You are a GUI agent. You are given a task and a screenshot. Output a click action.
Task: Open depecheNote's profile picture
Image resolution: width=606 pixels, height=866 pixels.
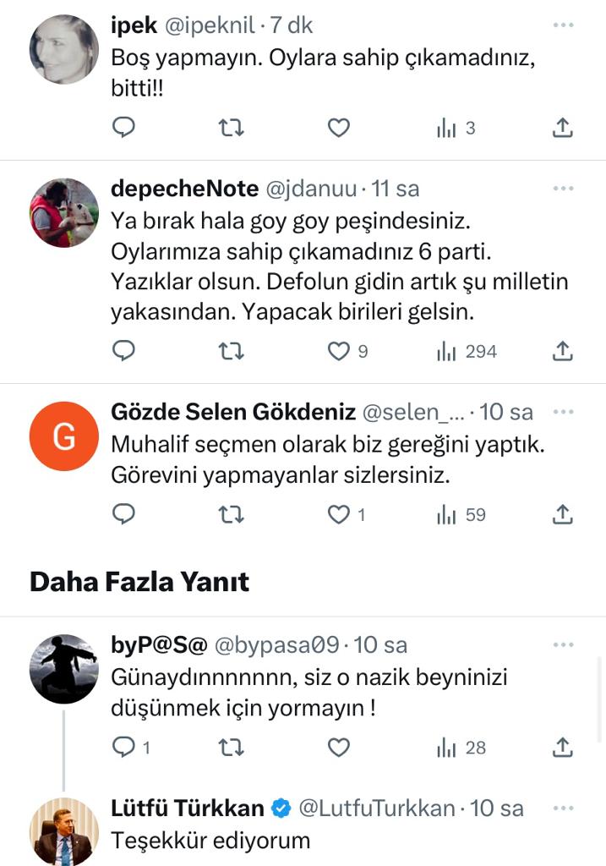(x=64, y=212)
